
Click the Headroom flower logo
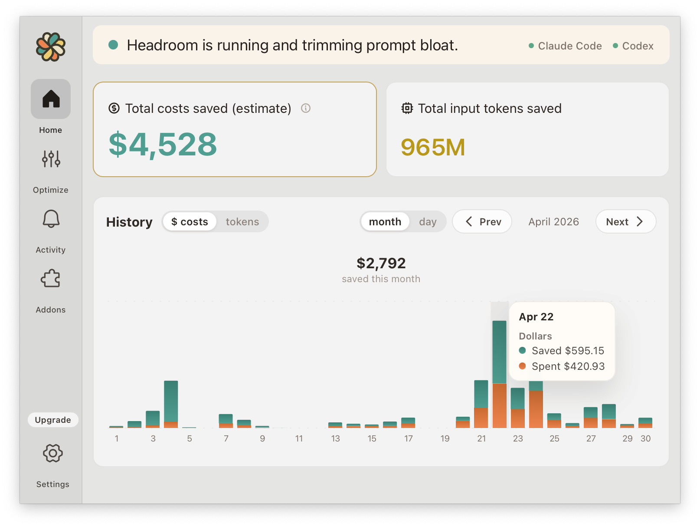[51, 47]
